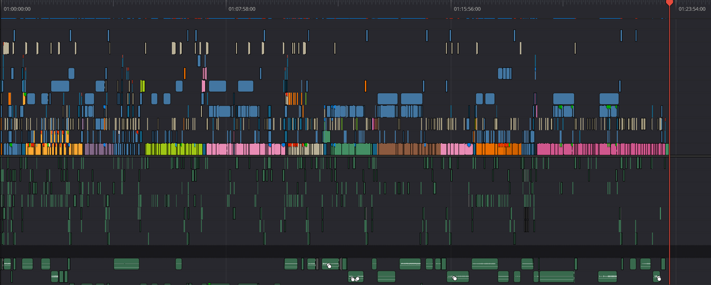This screenshot has height=285, width=711.
Task: Click the last keyframe dot just before the playhead
Action: [x=659, y=278]
